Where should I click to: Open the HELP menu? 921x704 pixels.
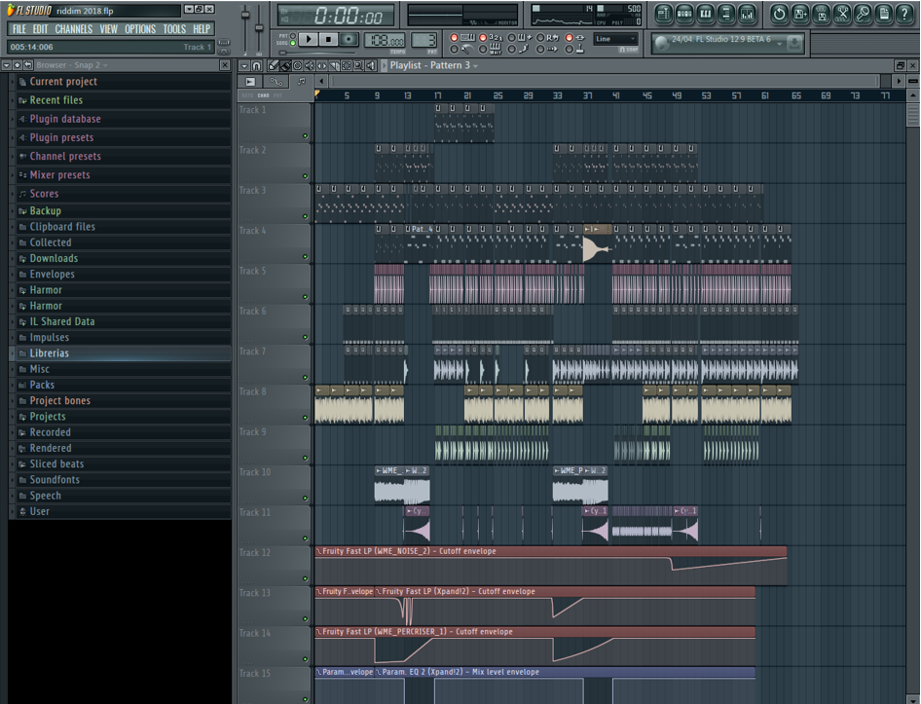(202, 29)
